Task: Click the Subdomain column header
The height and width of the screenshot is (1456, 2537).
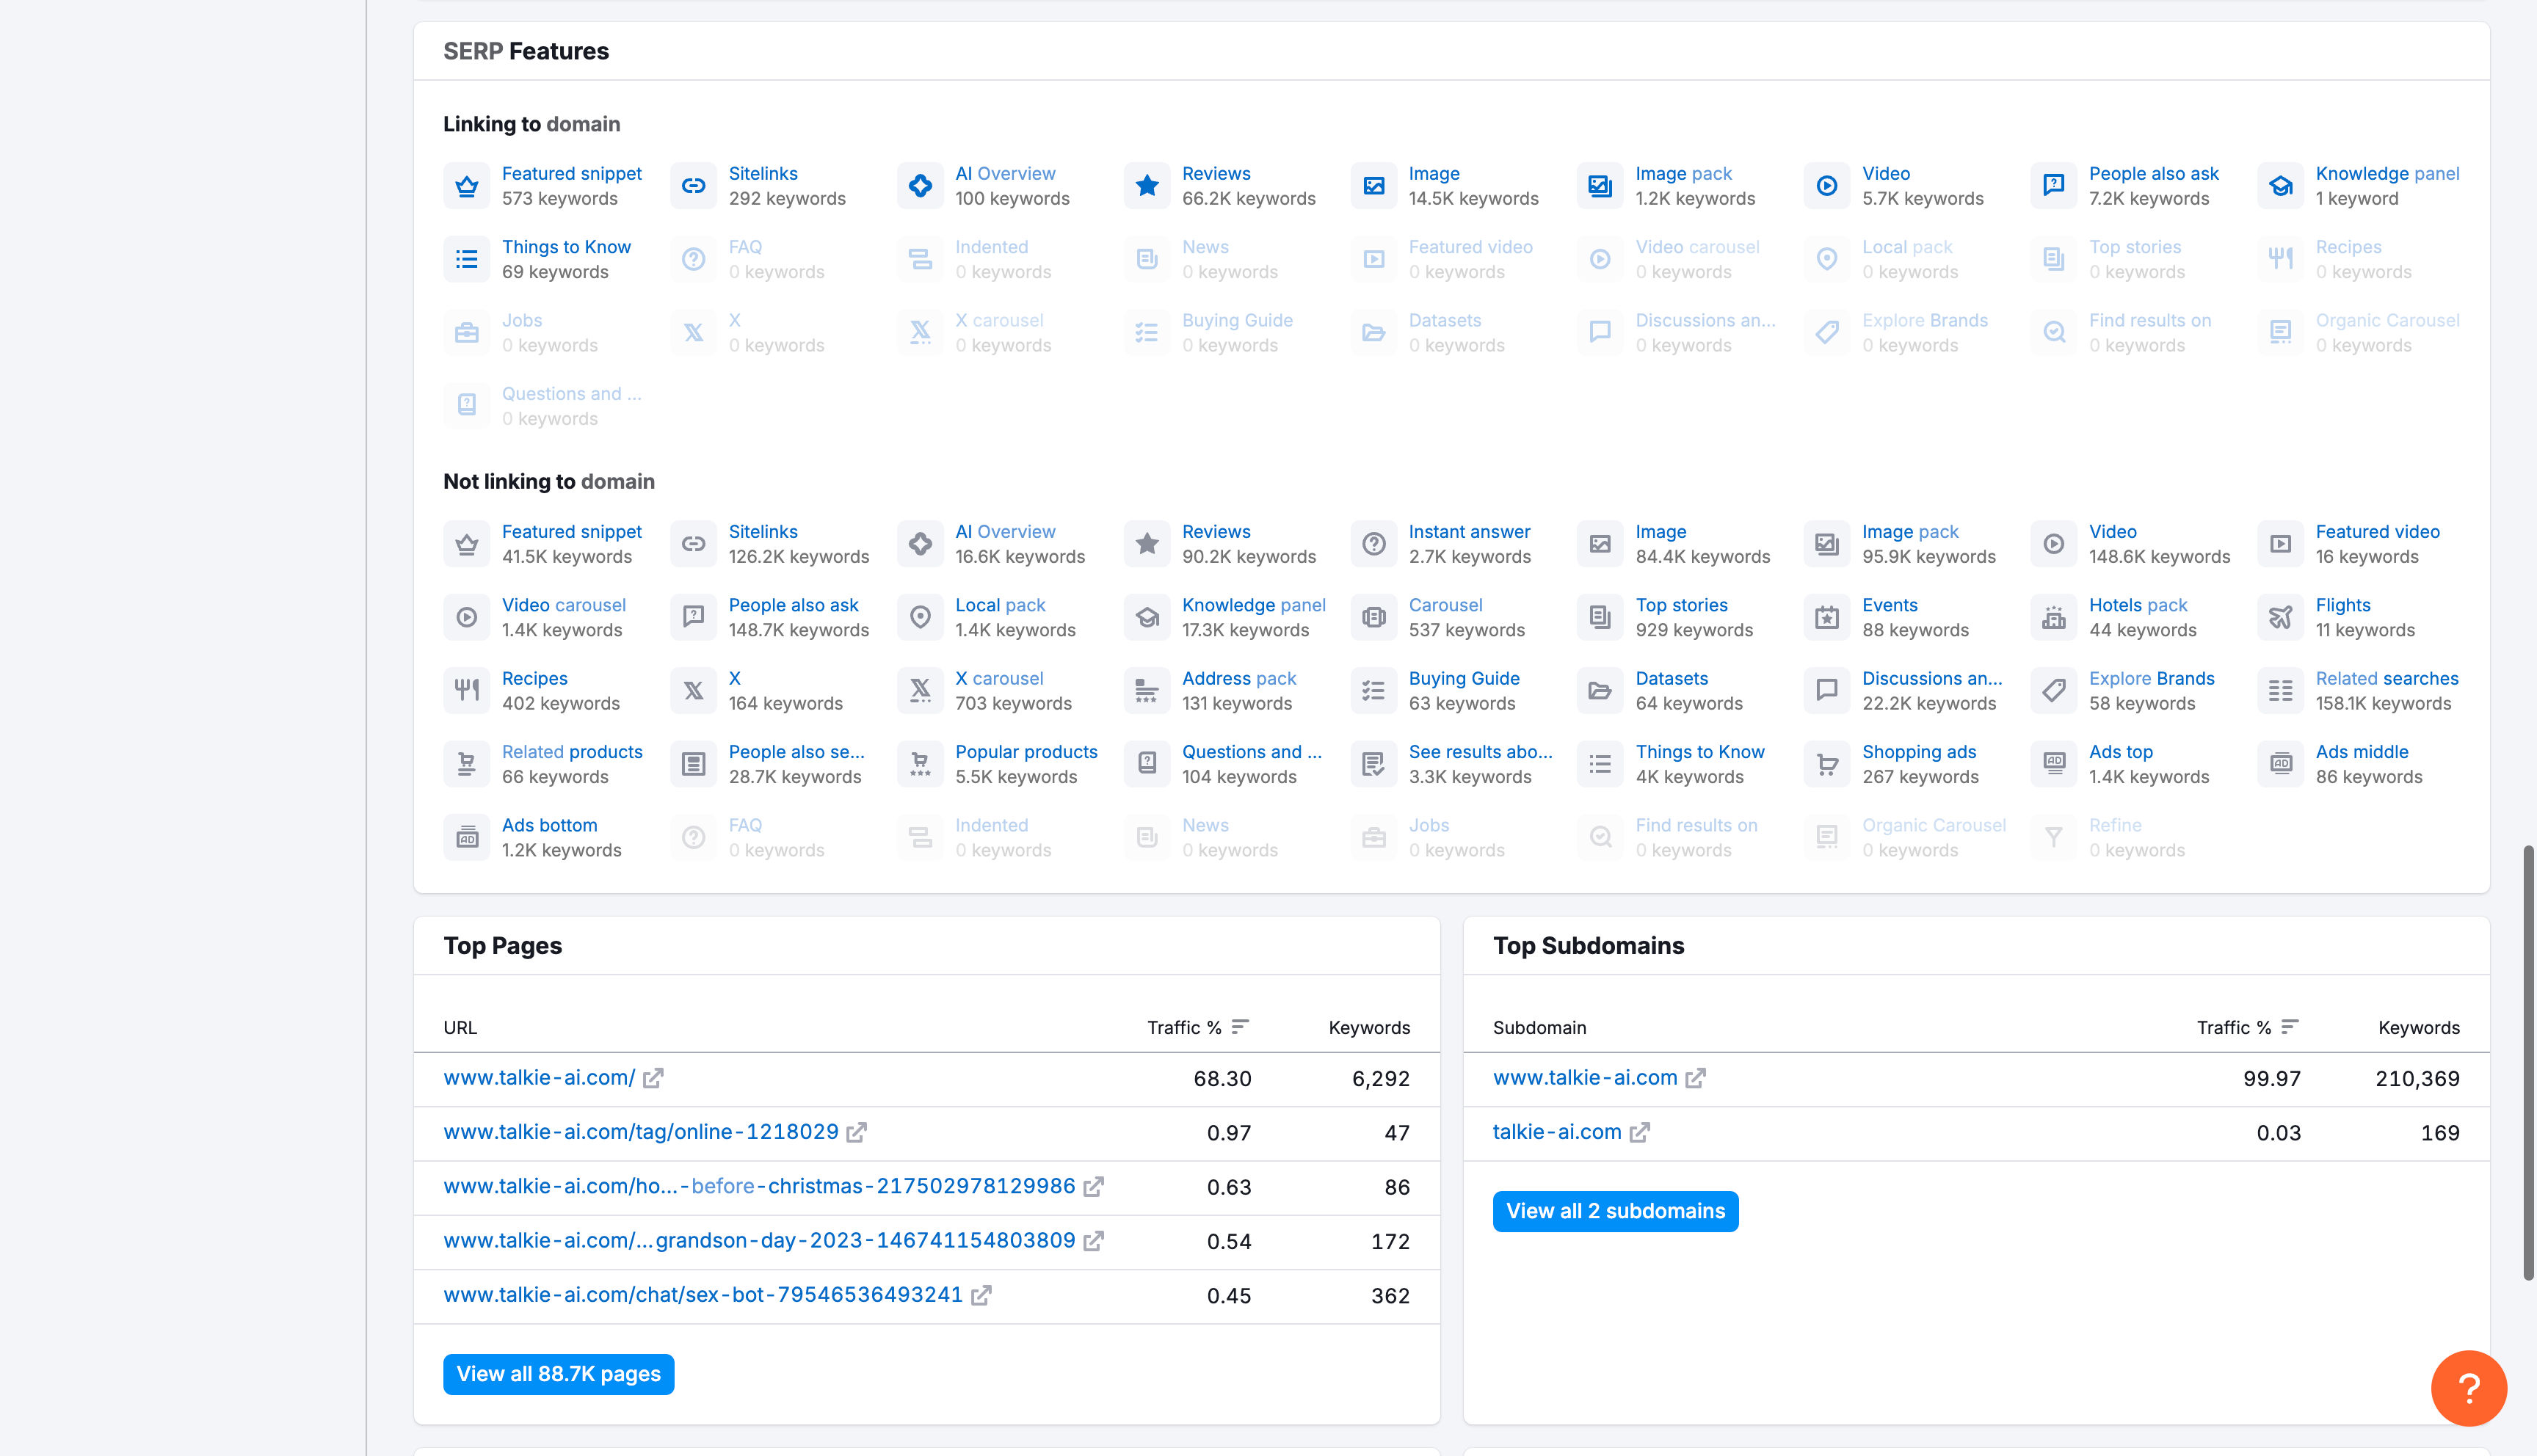Action: pyautogui.click(x=1539, y=1027)
